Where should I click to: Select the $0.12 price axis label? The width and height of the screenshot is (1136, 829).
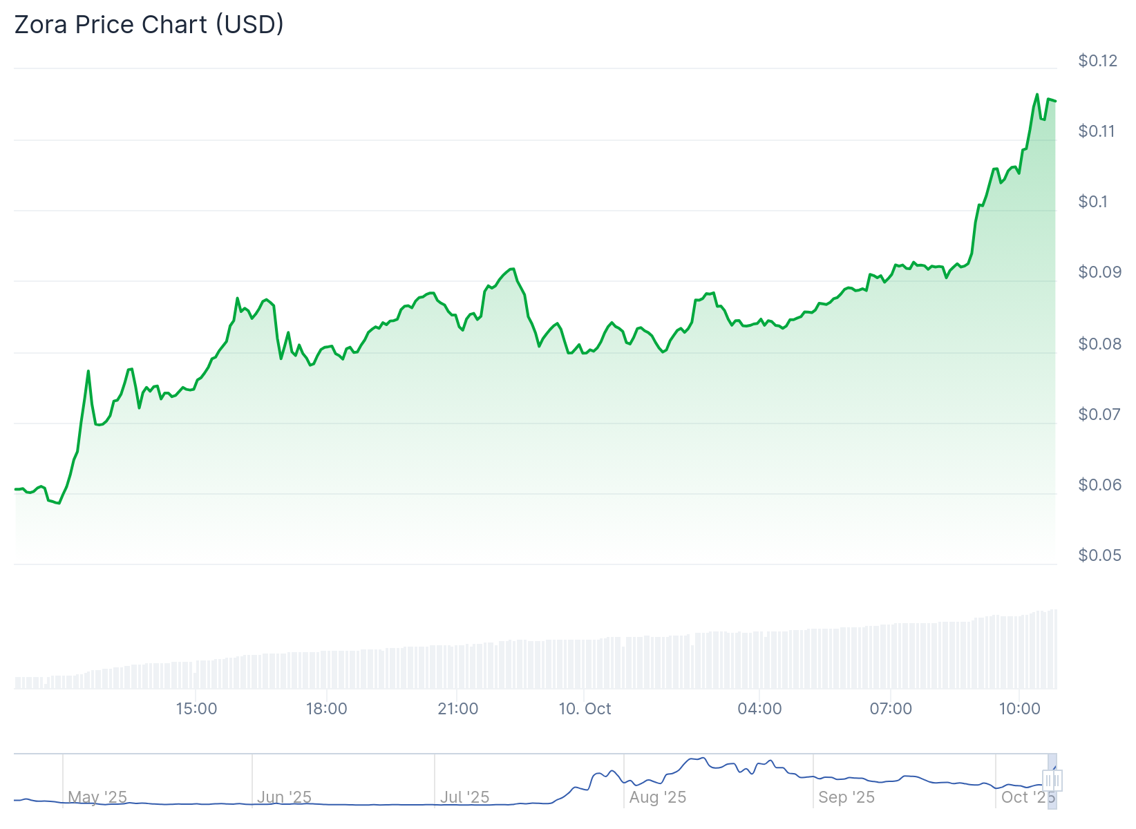(x=1097, y=61)
